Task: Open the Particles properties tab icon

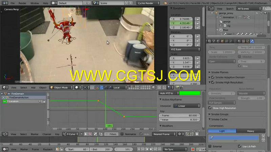Action: (x=248, y=41)
